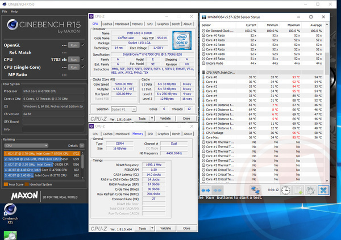Click the Run button for CPU (Single Core)
The image size is (341, 240).
(x=73, y=68)
